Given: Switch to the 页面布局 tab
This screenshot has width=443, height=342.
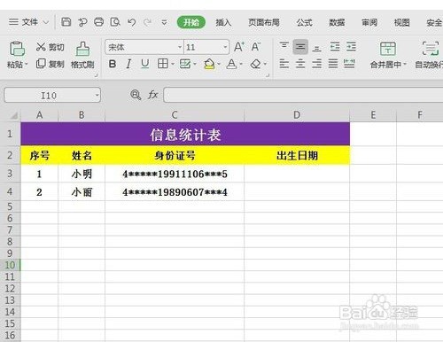Looking at the screenshot, I should pos(264,22).
